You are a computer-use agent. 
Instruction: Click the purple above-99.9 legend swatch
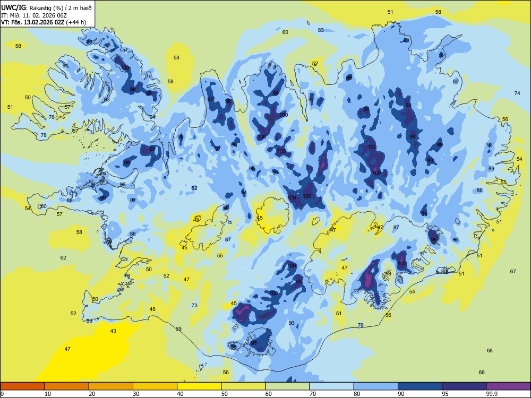coord(508,386)
